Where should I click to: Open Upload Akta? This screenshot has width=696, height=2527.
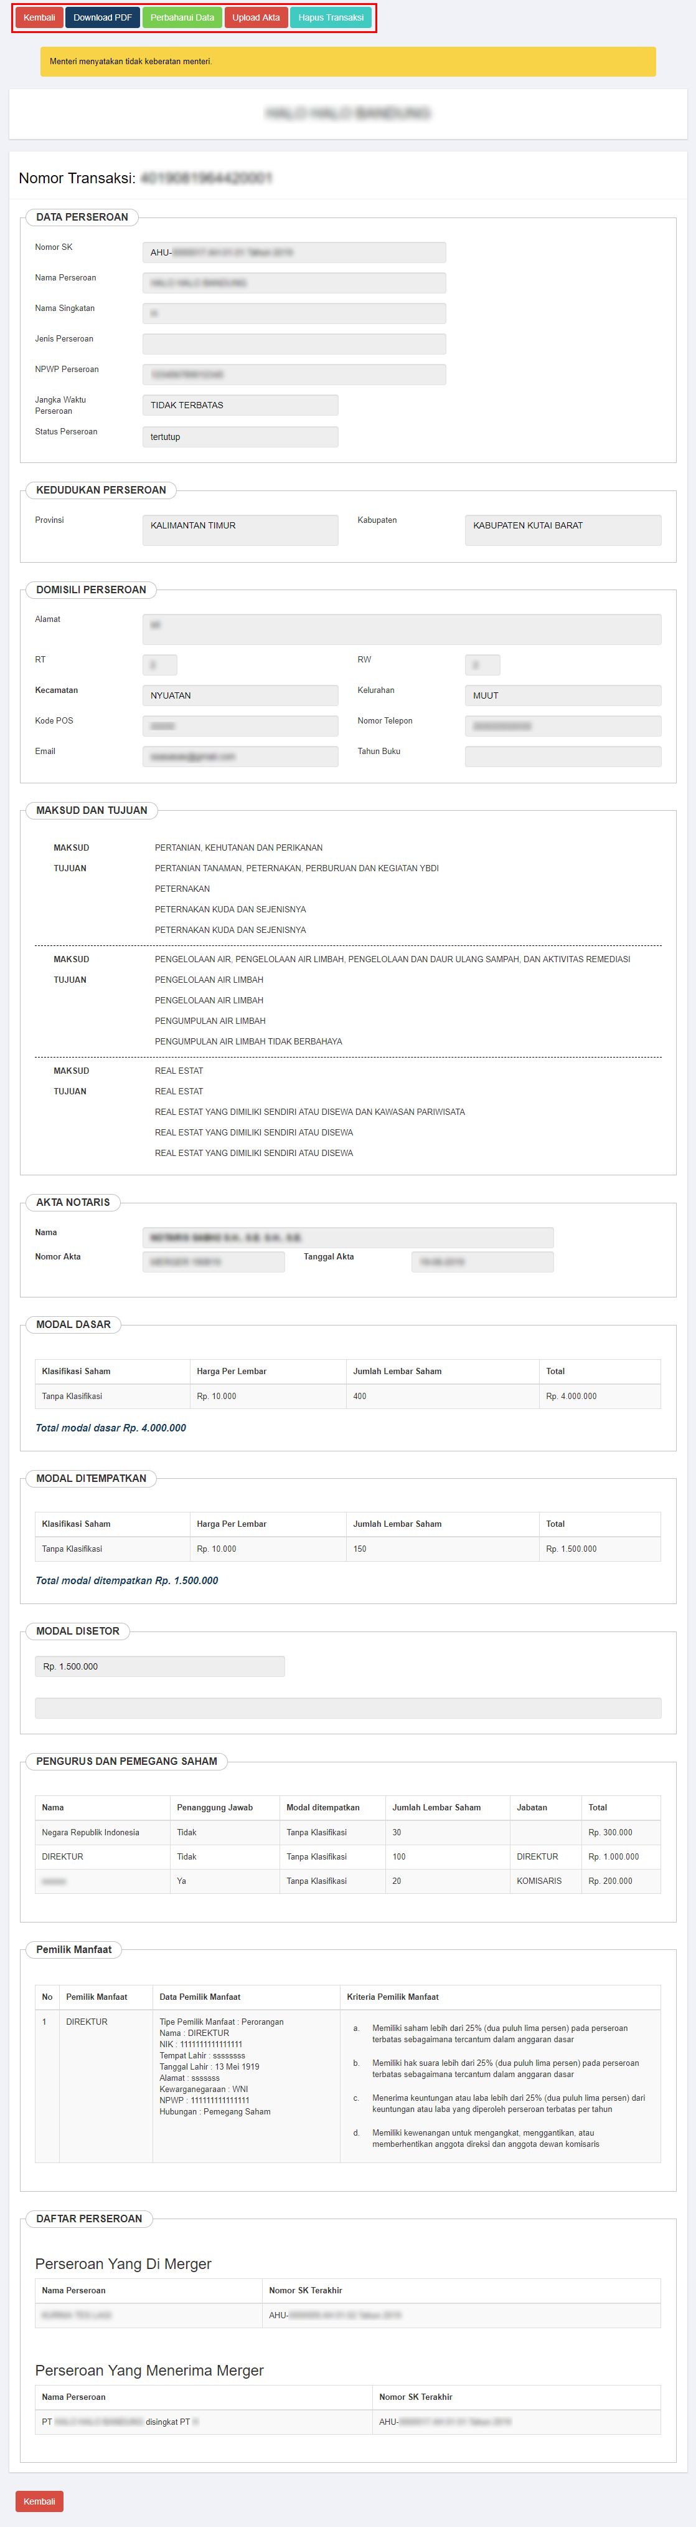256,17
